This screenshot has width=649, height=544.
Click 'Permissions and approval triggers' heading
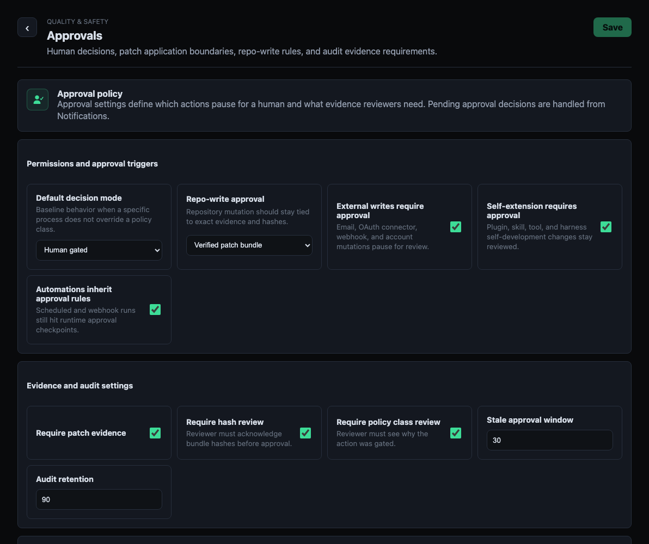93,164
